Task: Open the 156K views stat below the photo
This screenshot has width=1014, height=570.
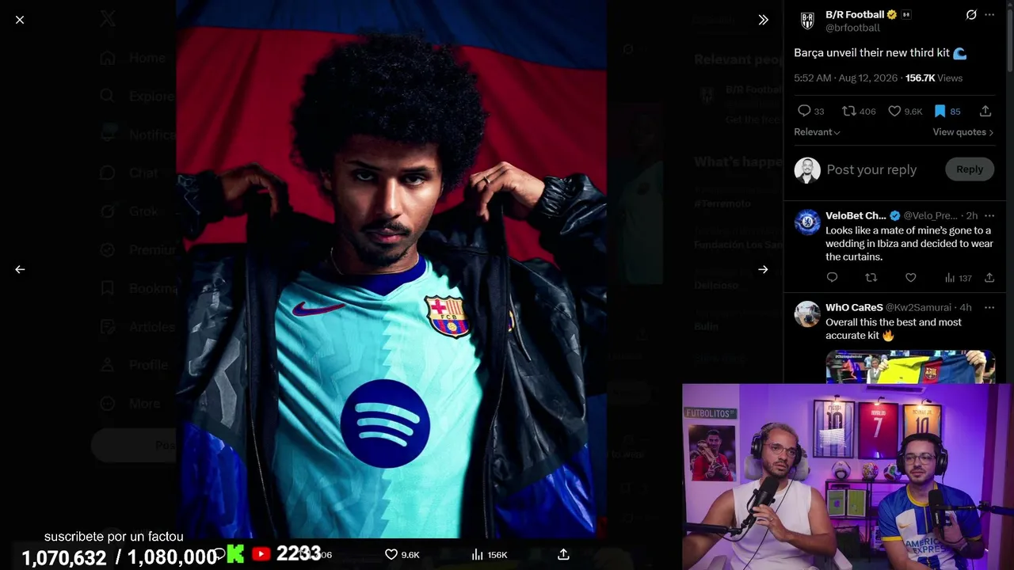Action: tap(489, 554)
